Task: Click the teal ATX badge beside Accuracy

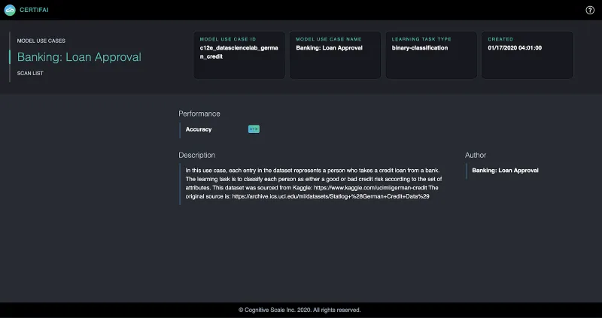Action: pos(254,129)
